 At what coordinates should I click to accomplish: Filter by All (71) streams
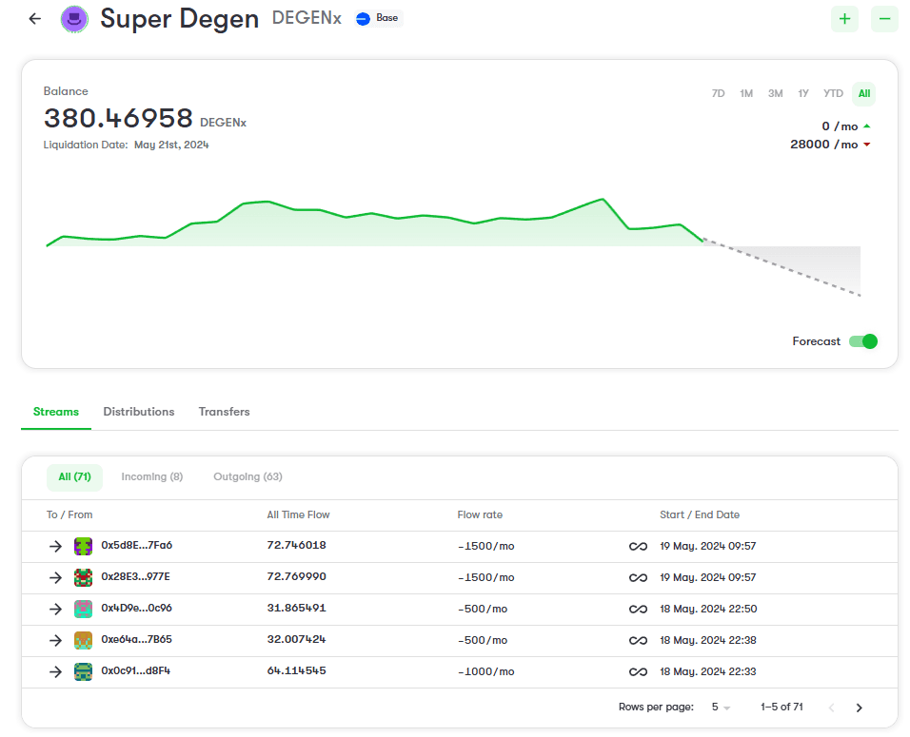[74, 477]
